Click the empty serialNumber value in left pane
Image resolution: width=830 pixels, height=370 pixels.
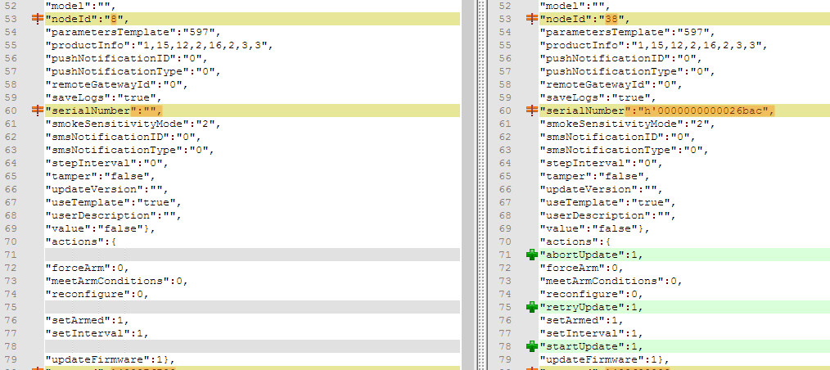[x=147, y=111]
